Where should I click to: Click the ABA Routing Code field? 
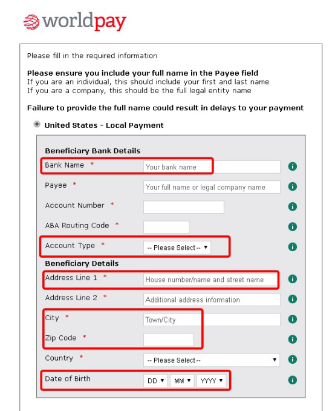(x=166, y=227)
